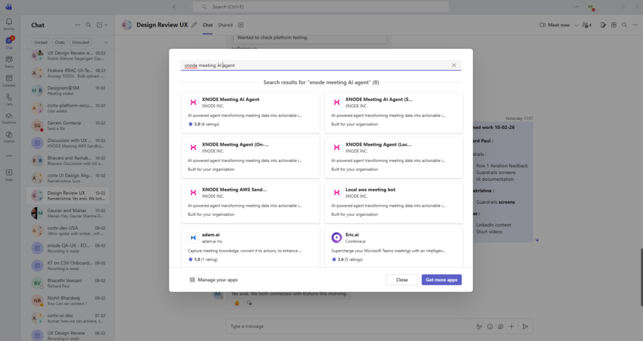The image size is (643, 341).
Task: Open the XNODE Meeting AI Agent app card
Action: 249,112
